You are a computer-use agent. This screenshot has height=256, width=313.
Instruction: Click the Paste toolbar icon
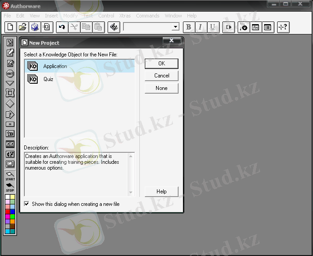pos(98,27)
